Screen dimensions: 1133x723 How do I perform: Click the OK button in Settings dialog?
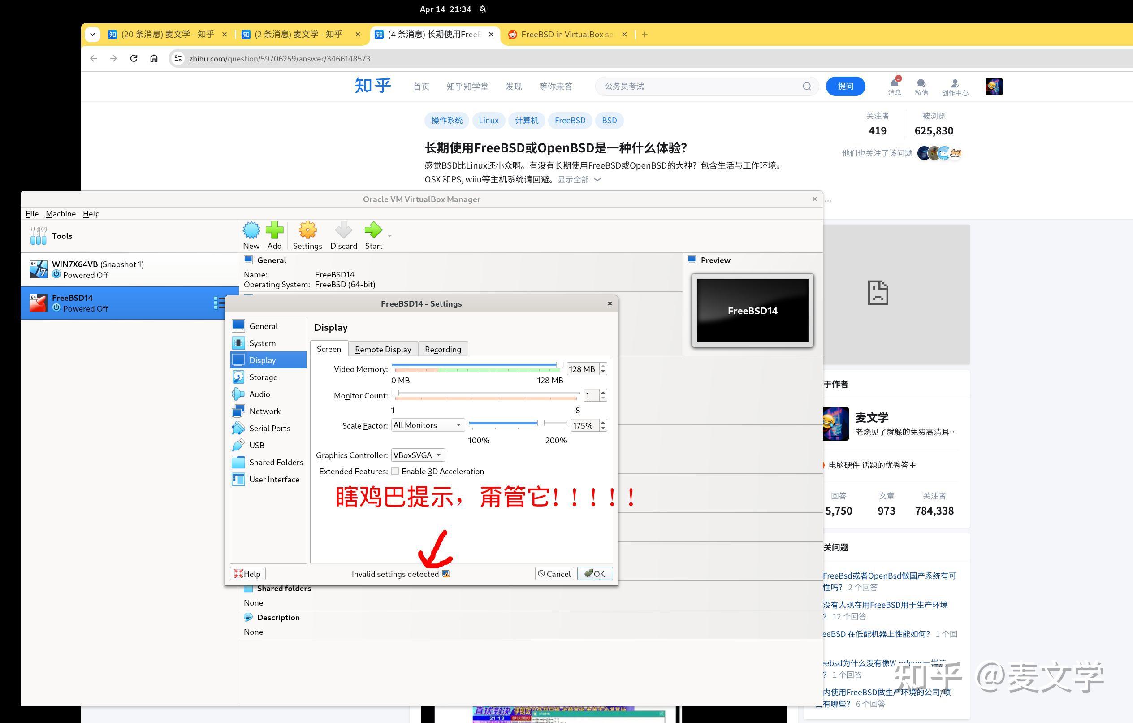pyautogui.click(x=595, y=573)
